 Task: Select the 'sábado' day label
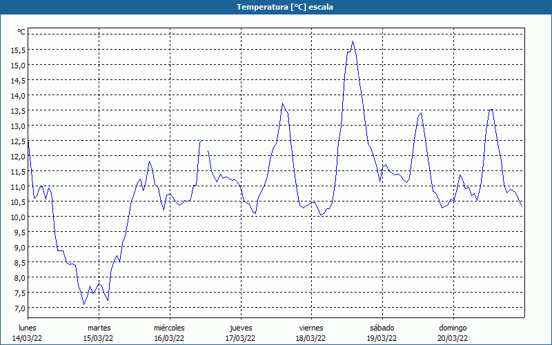click(x=382, y=328)
